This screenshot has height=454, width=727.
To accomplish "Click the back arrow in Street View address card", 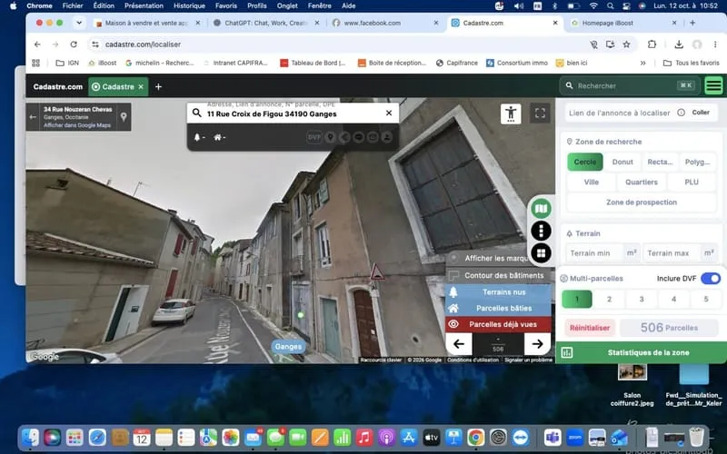I will pyautogui.click(x=33, y=117).
